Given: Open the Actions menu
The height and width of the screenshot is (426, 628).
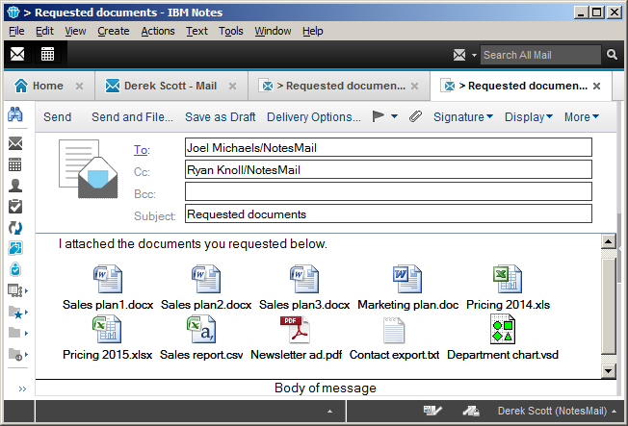Looking at the screenshot, I should click(x=157, y=31).
